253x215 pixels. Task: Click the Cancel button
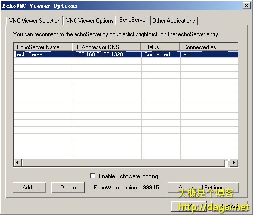229,206
